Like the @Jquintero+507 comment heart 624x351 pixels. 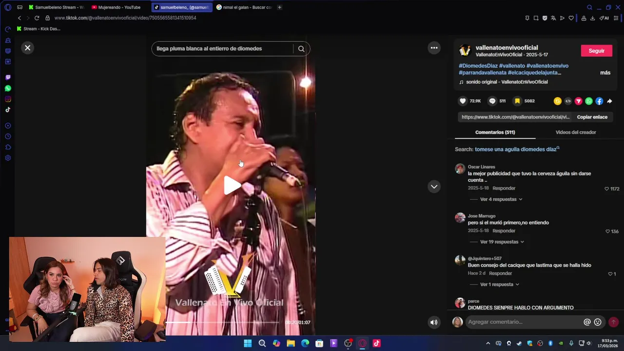click(610, 274)
